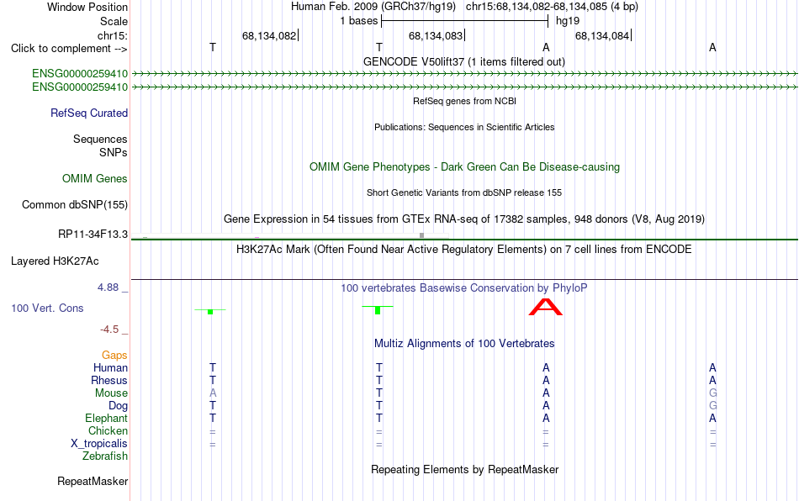Click the hg19 label beside the scale bar
The image size is (799, 501).
tap(568, 21)
